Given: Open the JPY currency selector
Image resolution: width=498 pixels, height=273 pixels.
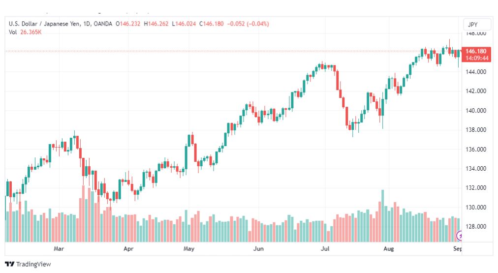Looking at the screenshot, I should click(477, 25).
